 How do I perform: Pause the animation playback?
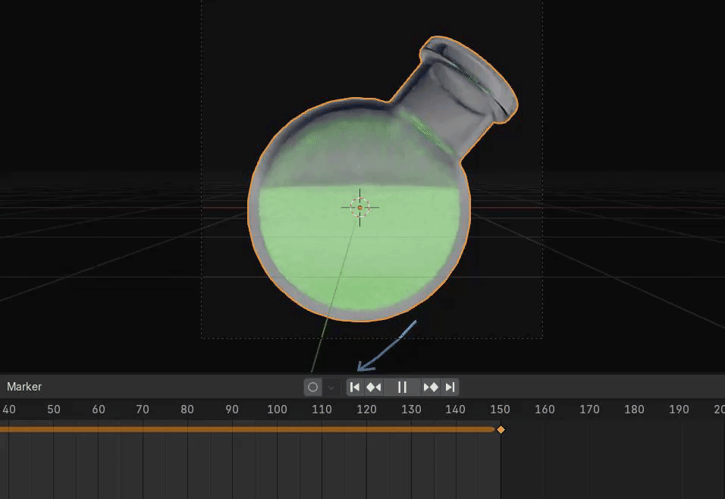(x=402, y=387)
